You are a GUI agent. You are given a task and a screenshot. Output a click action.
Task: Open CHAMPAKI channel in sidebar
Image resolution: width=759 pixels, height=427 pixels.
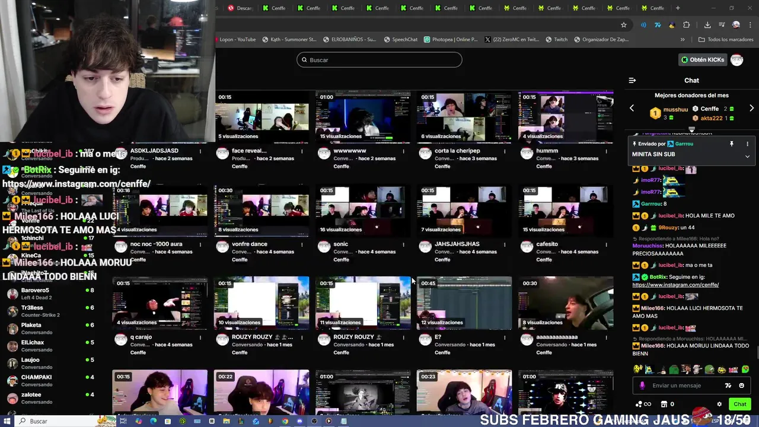click(50, 381)
